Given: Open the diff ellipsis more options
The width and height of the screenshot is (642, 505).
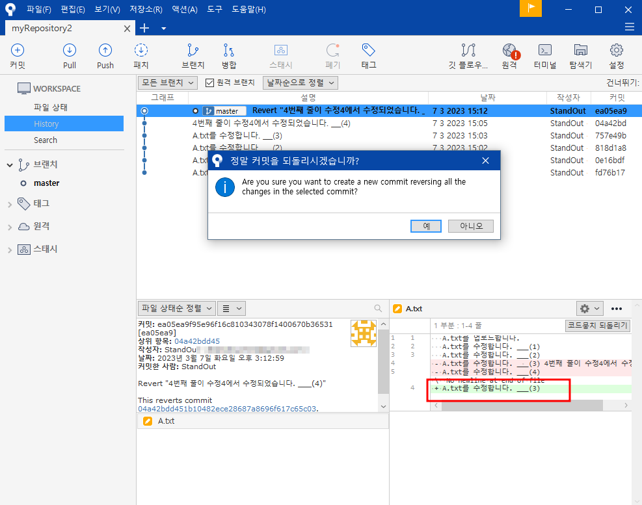Looking at the screenshot, I should pyautogui.click(x=616, y=309).
